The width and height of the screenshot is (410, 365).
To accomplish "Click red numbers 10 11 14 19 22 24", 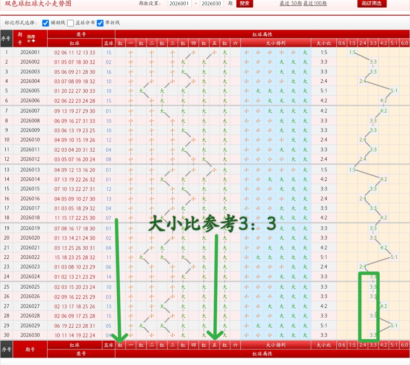I will point(75,335).
